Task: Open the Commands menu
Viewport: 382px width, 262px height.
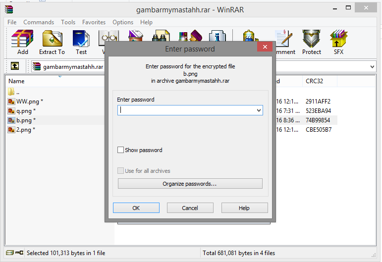Action: point(39,22)
